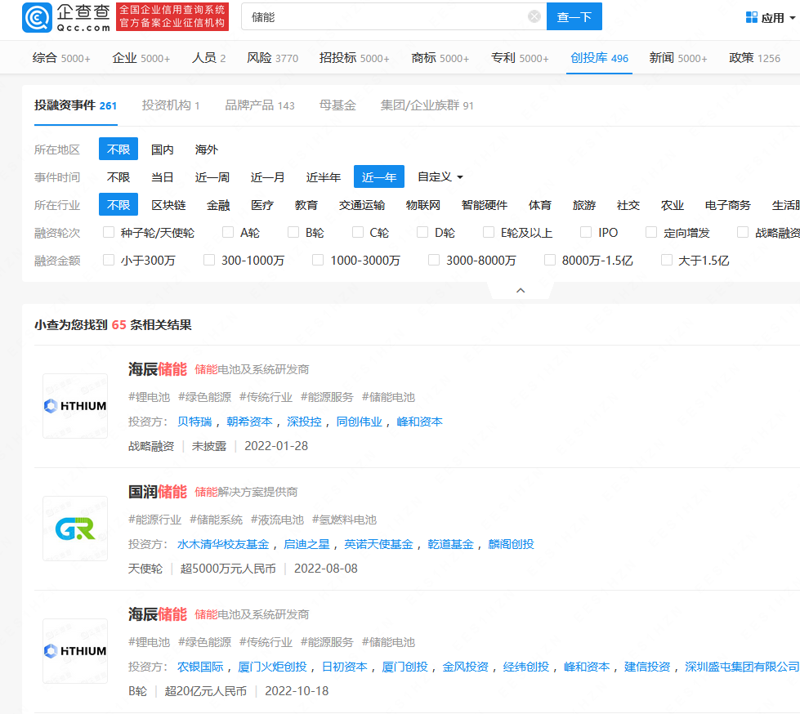Viewport: 800px width, 714px height.
Task: Switch to the 政策 tab
Action: click(x=754, y=58)
